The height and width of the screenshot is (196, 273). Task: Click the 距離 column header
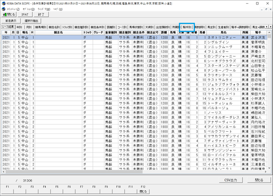164,33
